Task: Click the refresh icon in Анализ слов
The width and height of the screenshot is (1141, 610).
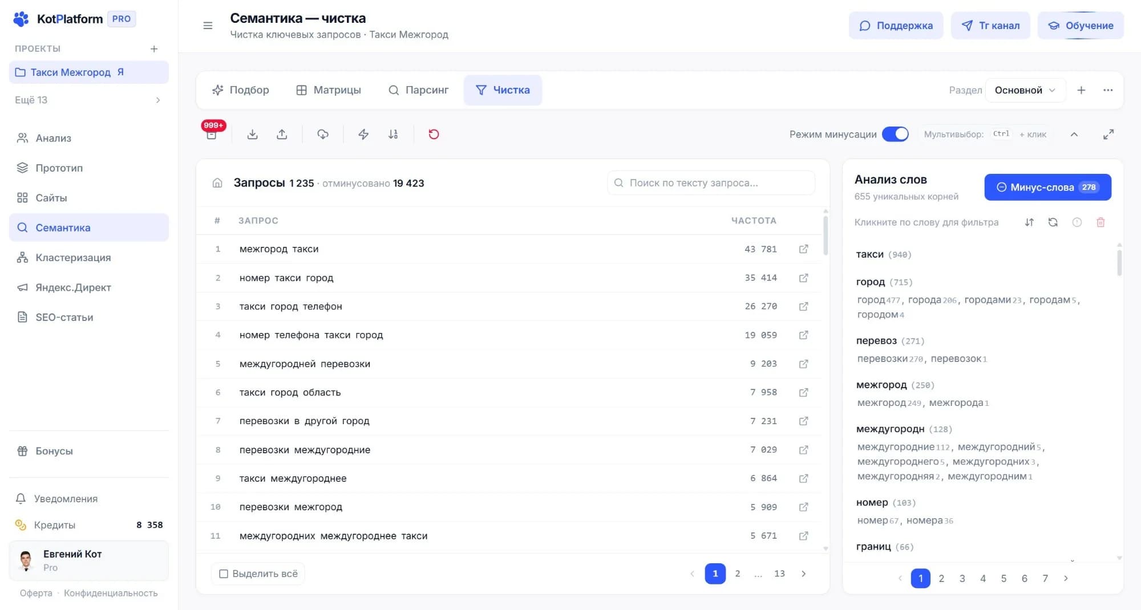Action: coord(1053,222)
